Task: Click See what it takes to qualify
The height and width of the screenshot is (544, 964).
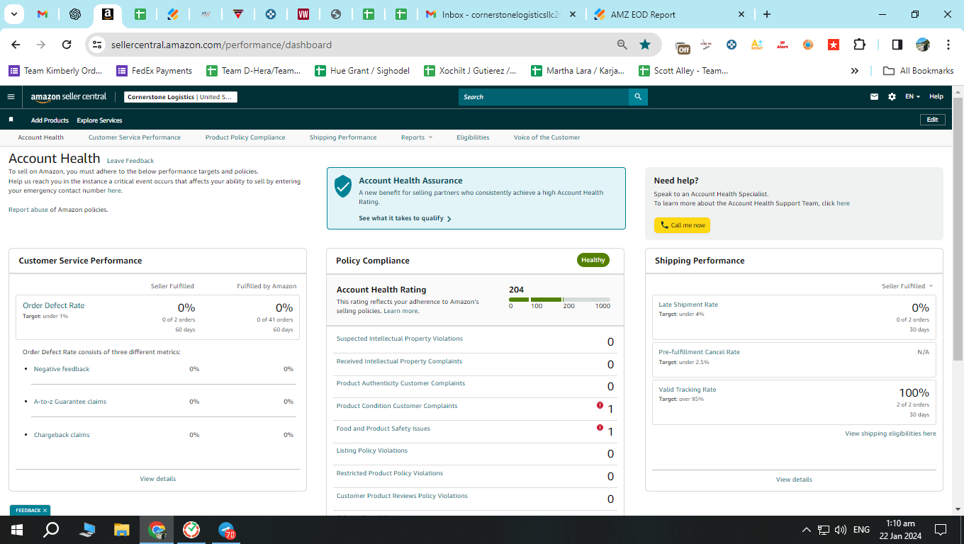Action: point(405,218)
